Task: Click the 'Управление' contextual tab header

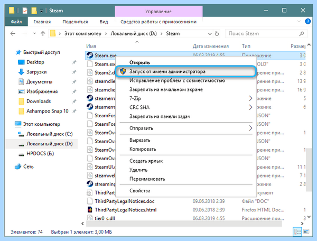Action: point(158,12)
